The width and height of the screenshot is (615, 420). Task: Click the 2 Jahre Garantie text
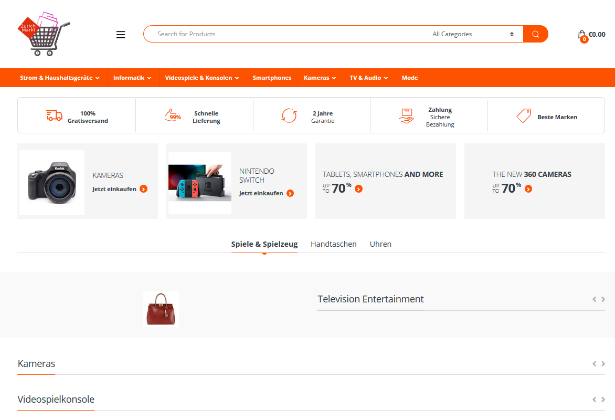(323, 117)
